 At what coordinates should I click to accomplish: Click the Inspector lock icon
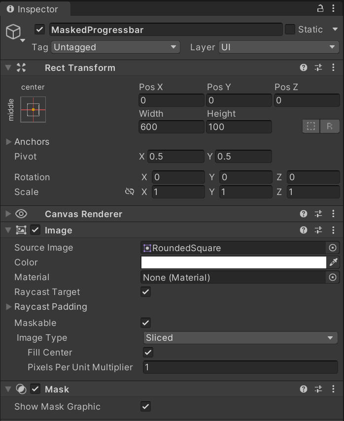pos(321,9)
